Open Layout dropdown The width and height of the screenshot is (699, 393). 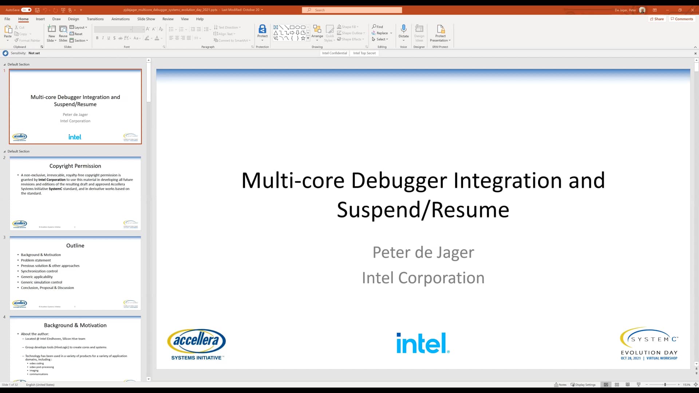(78, 27)
